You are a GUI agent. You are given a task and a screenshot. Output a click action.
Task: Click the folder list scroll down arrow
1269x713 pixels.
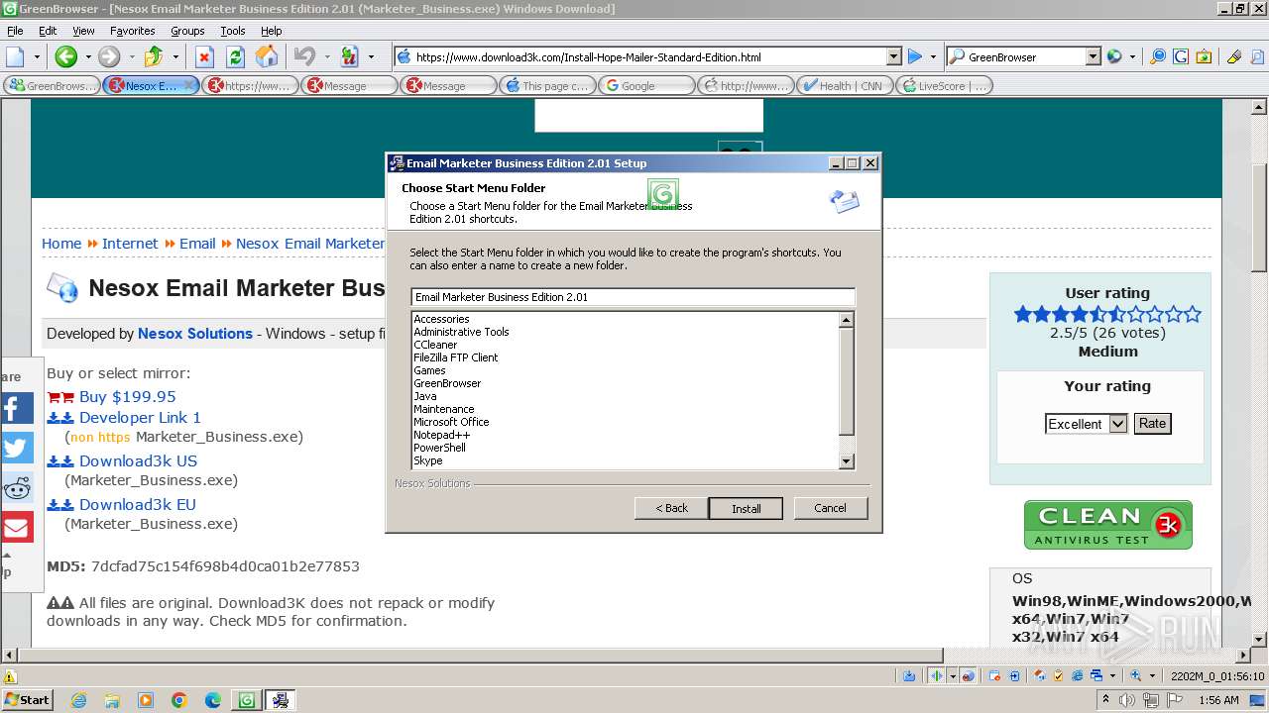846,461
